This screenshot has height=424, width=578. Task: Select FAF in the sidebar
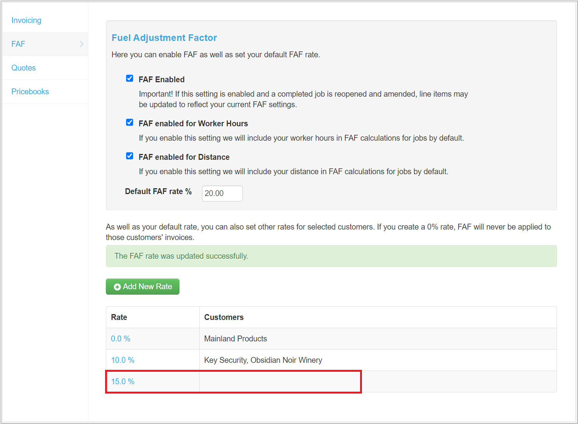coord(18,44)
